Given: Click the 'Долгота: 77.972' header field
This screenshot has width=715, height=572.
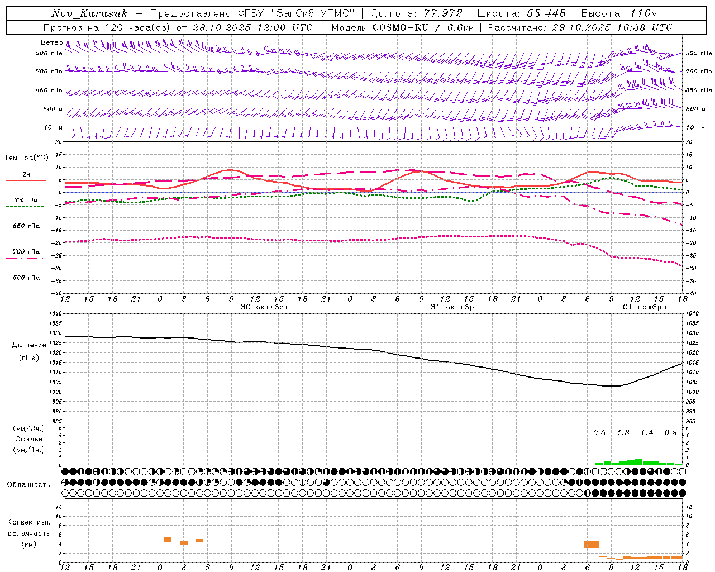Looking at the screenshot, I should coord(417,13).
